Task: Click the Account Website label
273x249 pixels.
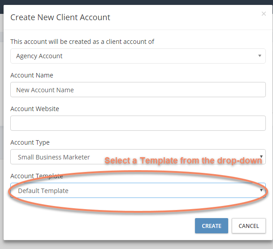Action: pyautogui.click(x=35, y=109)
